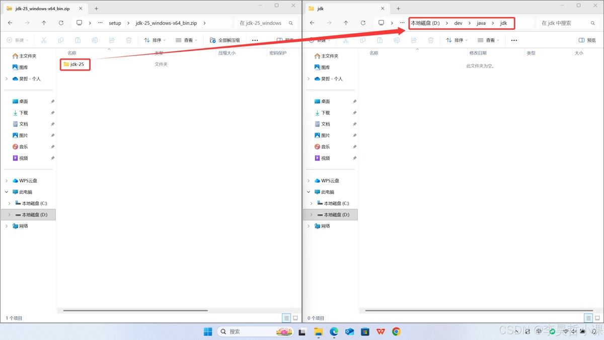Focus the 在 jdk-25_windows search box

click(266, 23)
